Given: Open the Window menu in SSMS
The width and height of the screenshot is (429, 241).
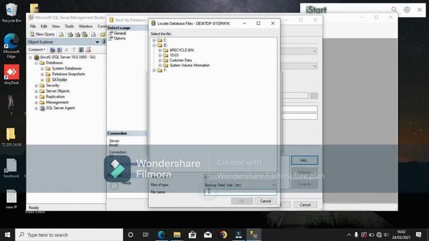Looking at the screenshot, I should point(86,26).
